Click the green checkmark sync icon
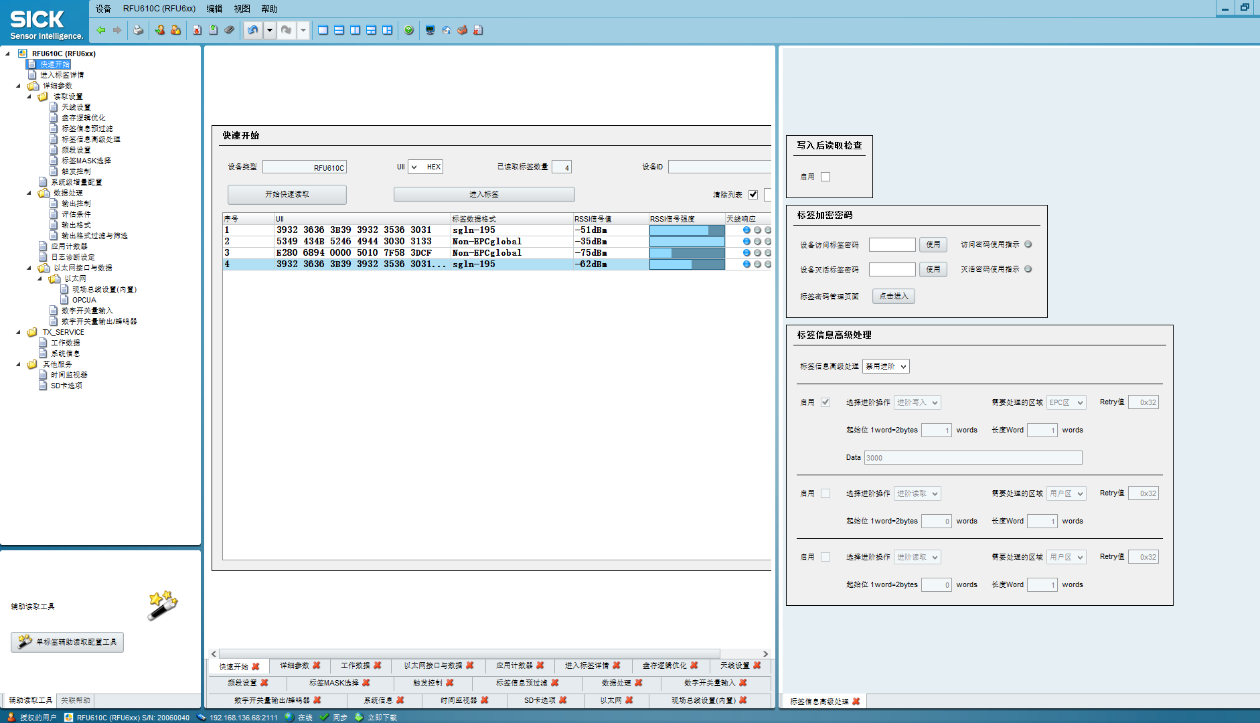Viewport: 1260px width, 723px height. [324, 717]
